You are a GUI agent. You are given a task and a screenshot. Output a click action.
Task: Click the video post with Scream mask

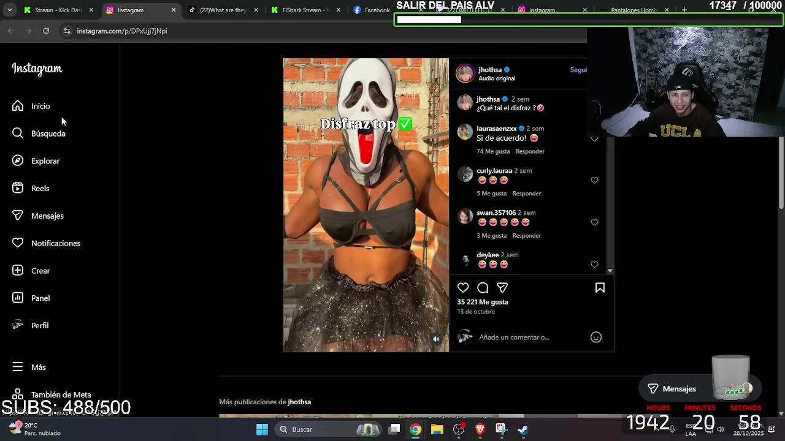pyautogui.click(x=366, y=205)
